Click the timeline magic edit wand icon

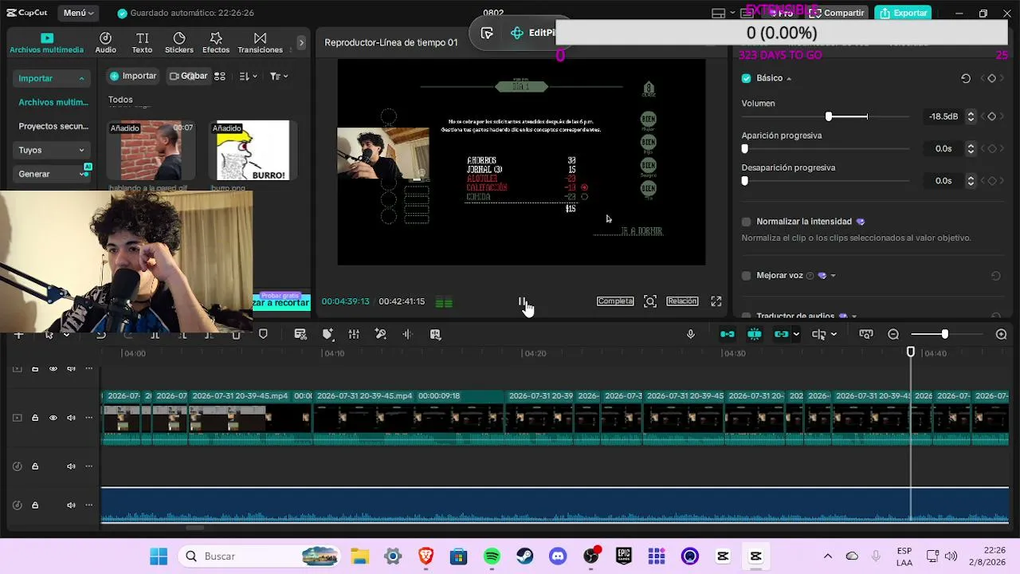click(381, 334)
